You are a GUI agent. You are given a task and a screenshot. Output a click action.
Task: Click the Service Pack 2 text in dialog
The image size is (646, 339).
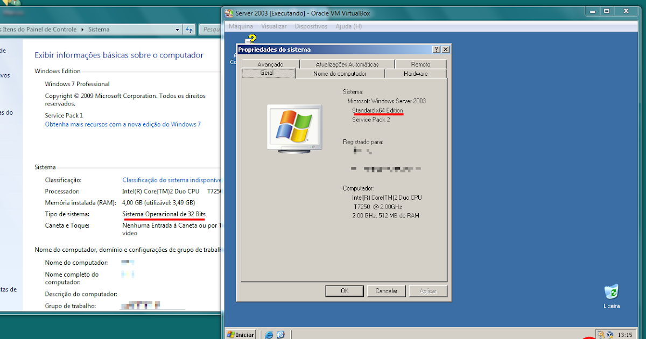[x=371, y=119]
